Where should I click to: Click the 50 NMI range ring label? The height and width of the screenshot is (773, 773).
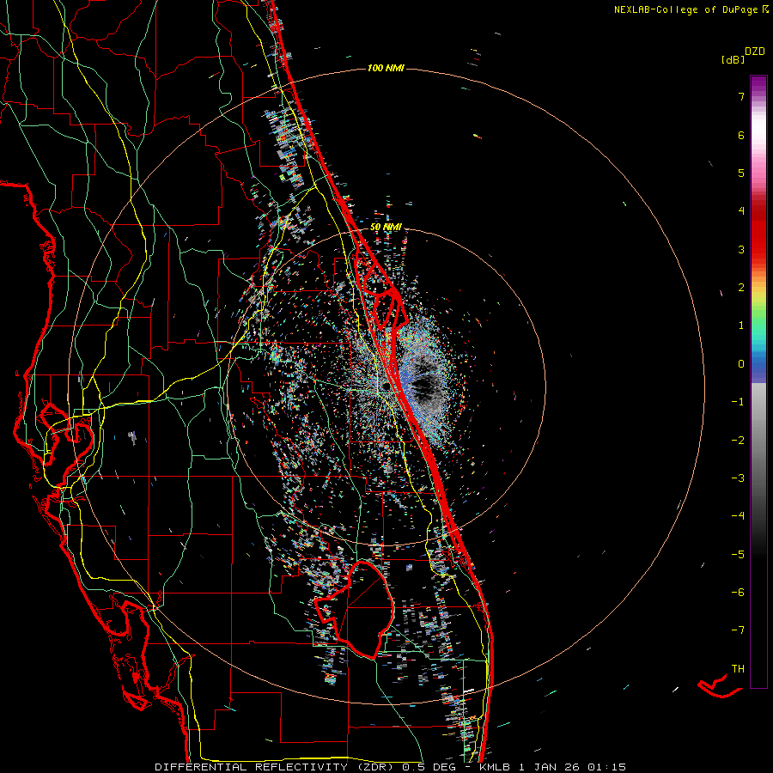386,227
